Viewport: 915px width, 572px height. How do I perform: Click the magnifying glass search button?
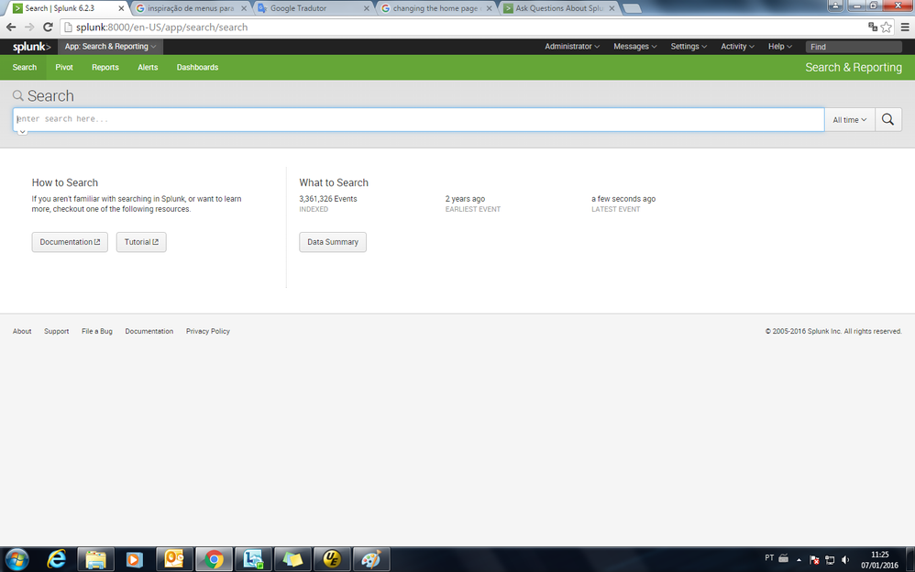[887, 120]
